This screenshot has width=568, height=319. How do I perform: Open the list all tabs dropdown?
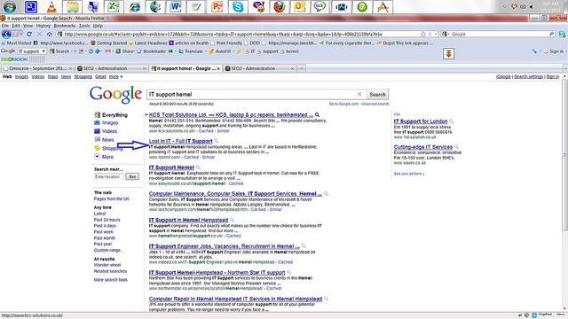coord(565,68)
